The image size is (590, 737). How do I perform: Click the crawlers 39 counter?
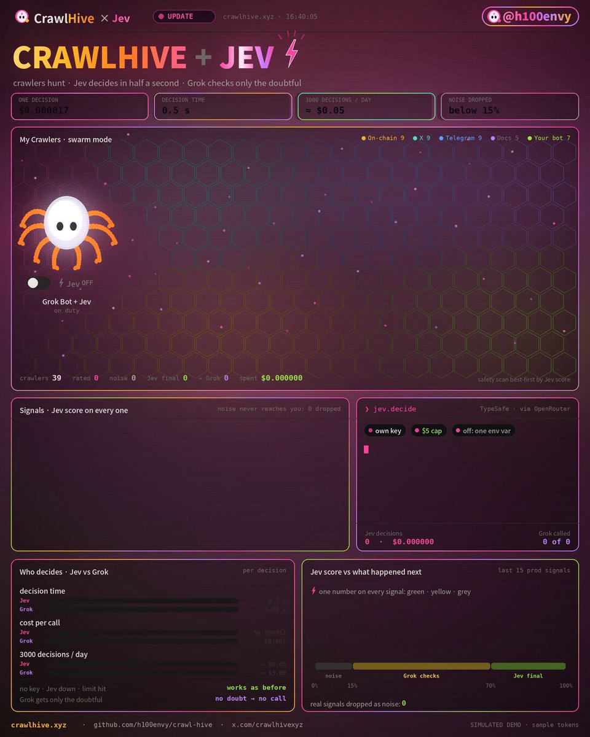pos(41,378)
